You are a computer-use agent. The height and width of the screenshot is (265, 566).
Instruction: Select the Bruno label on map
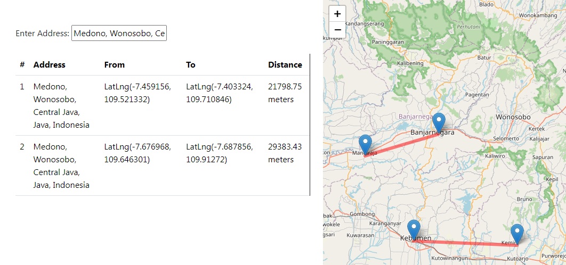[x=524, y=199]
